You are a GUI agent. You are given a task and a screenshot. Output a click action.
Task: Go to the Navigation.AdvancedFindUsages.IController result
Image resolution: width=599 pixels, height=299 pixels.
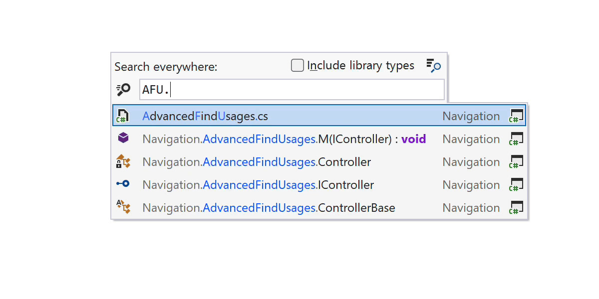[x=258, y=185]
